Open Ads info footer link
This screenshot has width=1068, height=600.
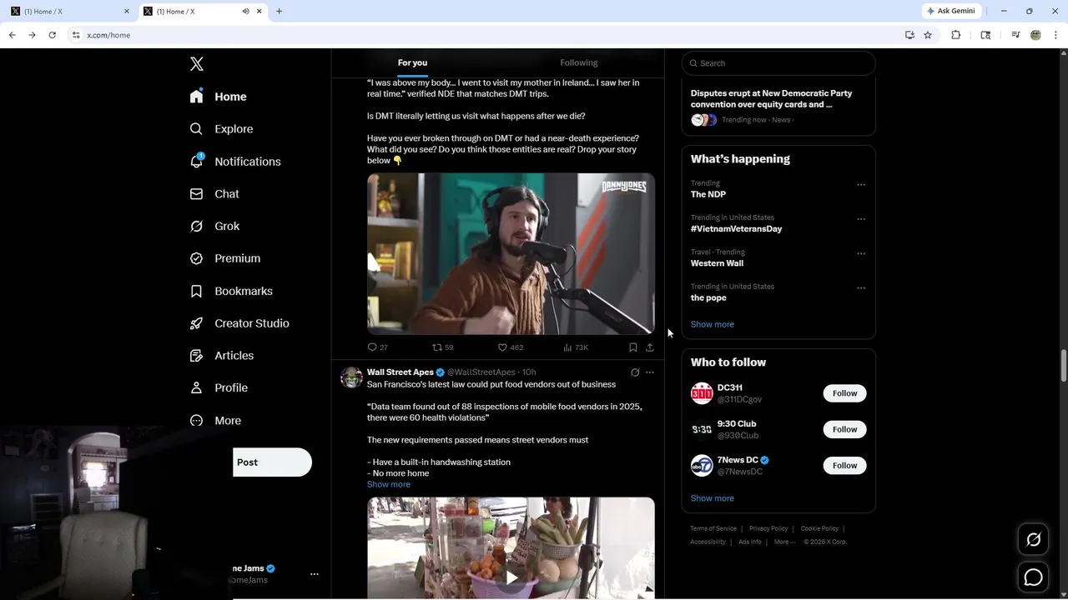[750, 542]
